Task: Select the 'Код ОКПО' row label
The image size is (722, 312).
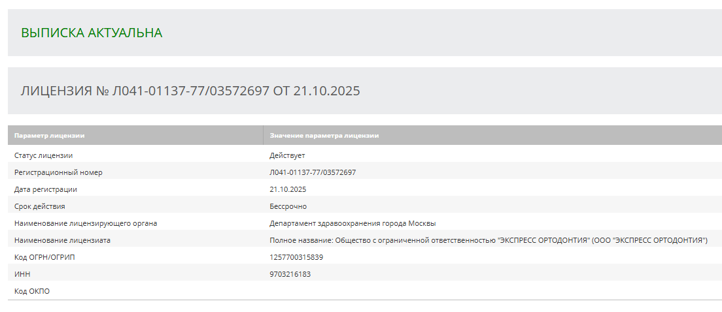Action: coord(32,291)
